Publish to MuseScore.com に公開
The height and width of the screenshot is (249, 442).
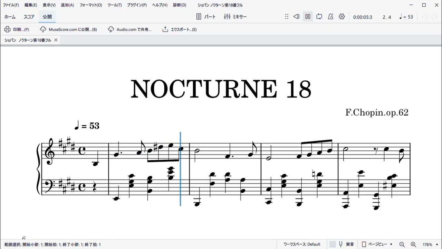(x=68, y=29)
